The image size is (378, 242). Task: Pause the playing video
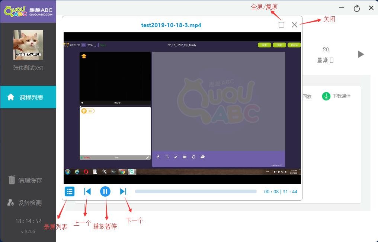(x=105, y=191)
